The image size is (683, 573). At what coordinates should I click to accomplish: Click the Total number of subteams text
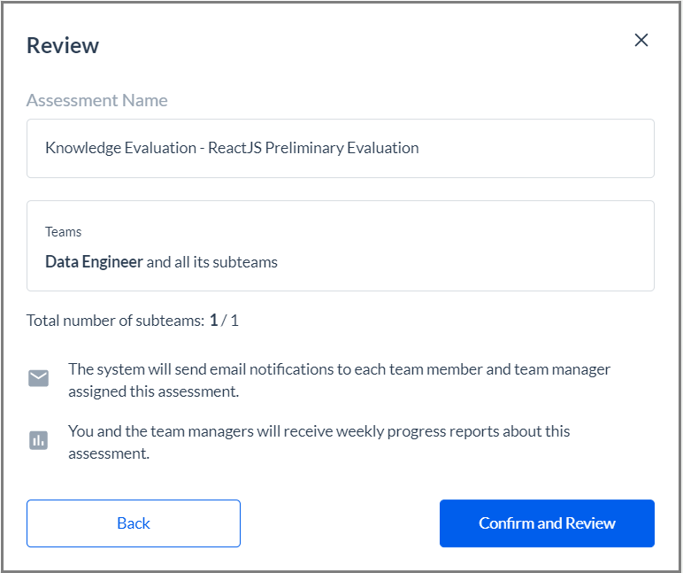[115, 321]
